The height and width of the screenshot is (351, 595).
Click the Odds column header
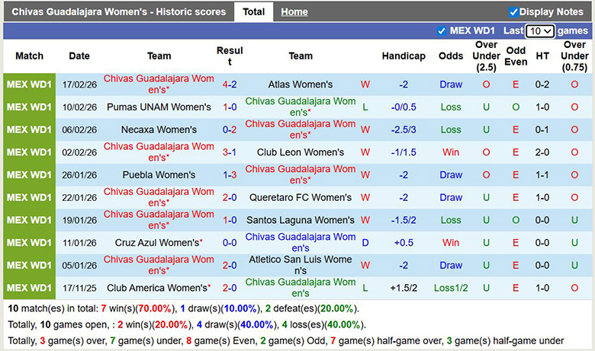tap(451, 56)
